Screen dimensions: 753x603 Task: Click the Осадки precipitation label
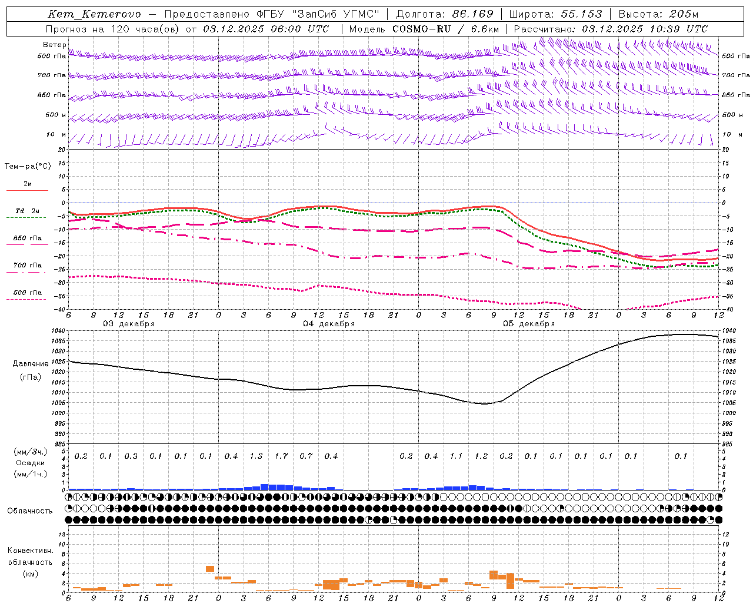31,463
